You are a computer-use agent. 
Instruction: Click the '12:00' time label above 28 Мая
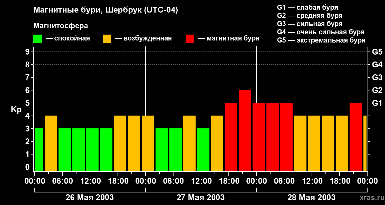pos(312,181)
